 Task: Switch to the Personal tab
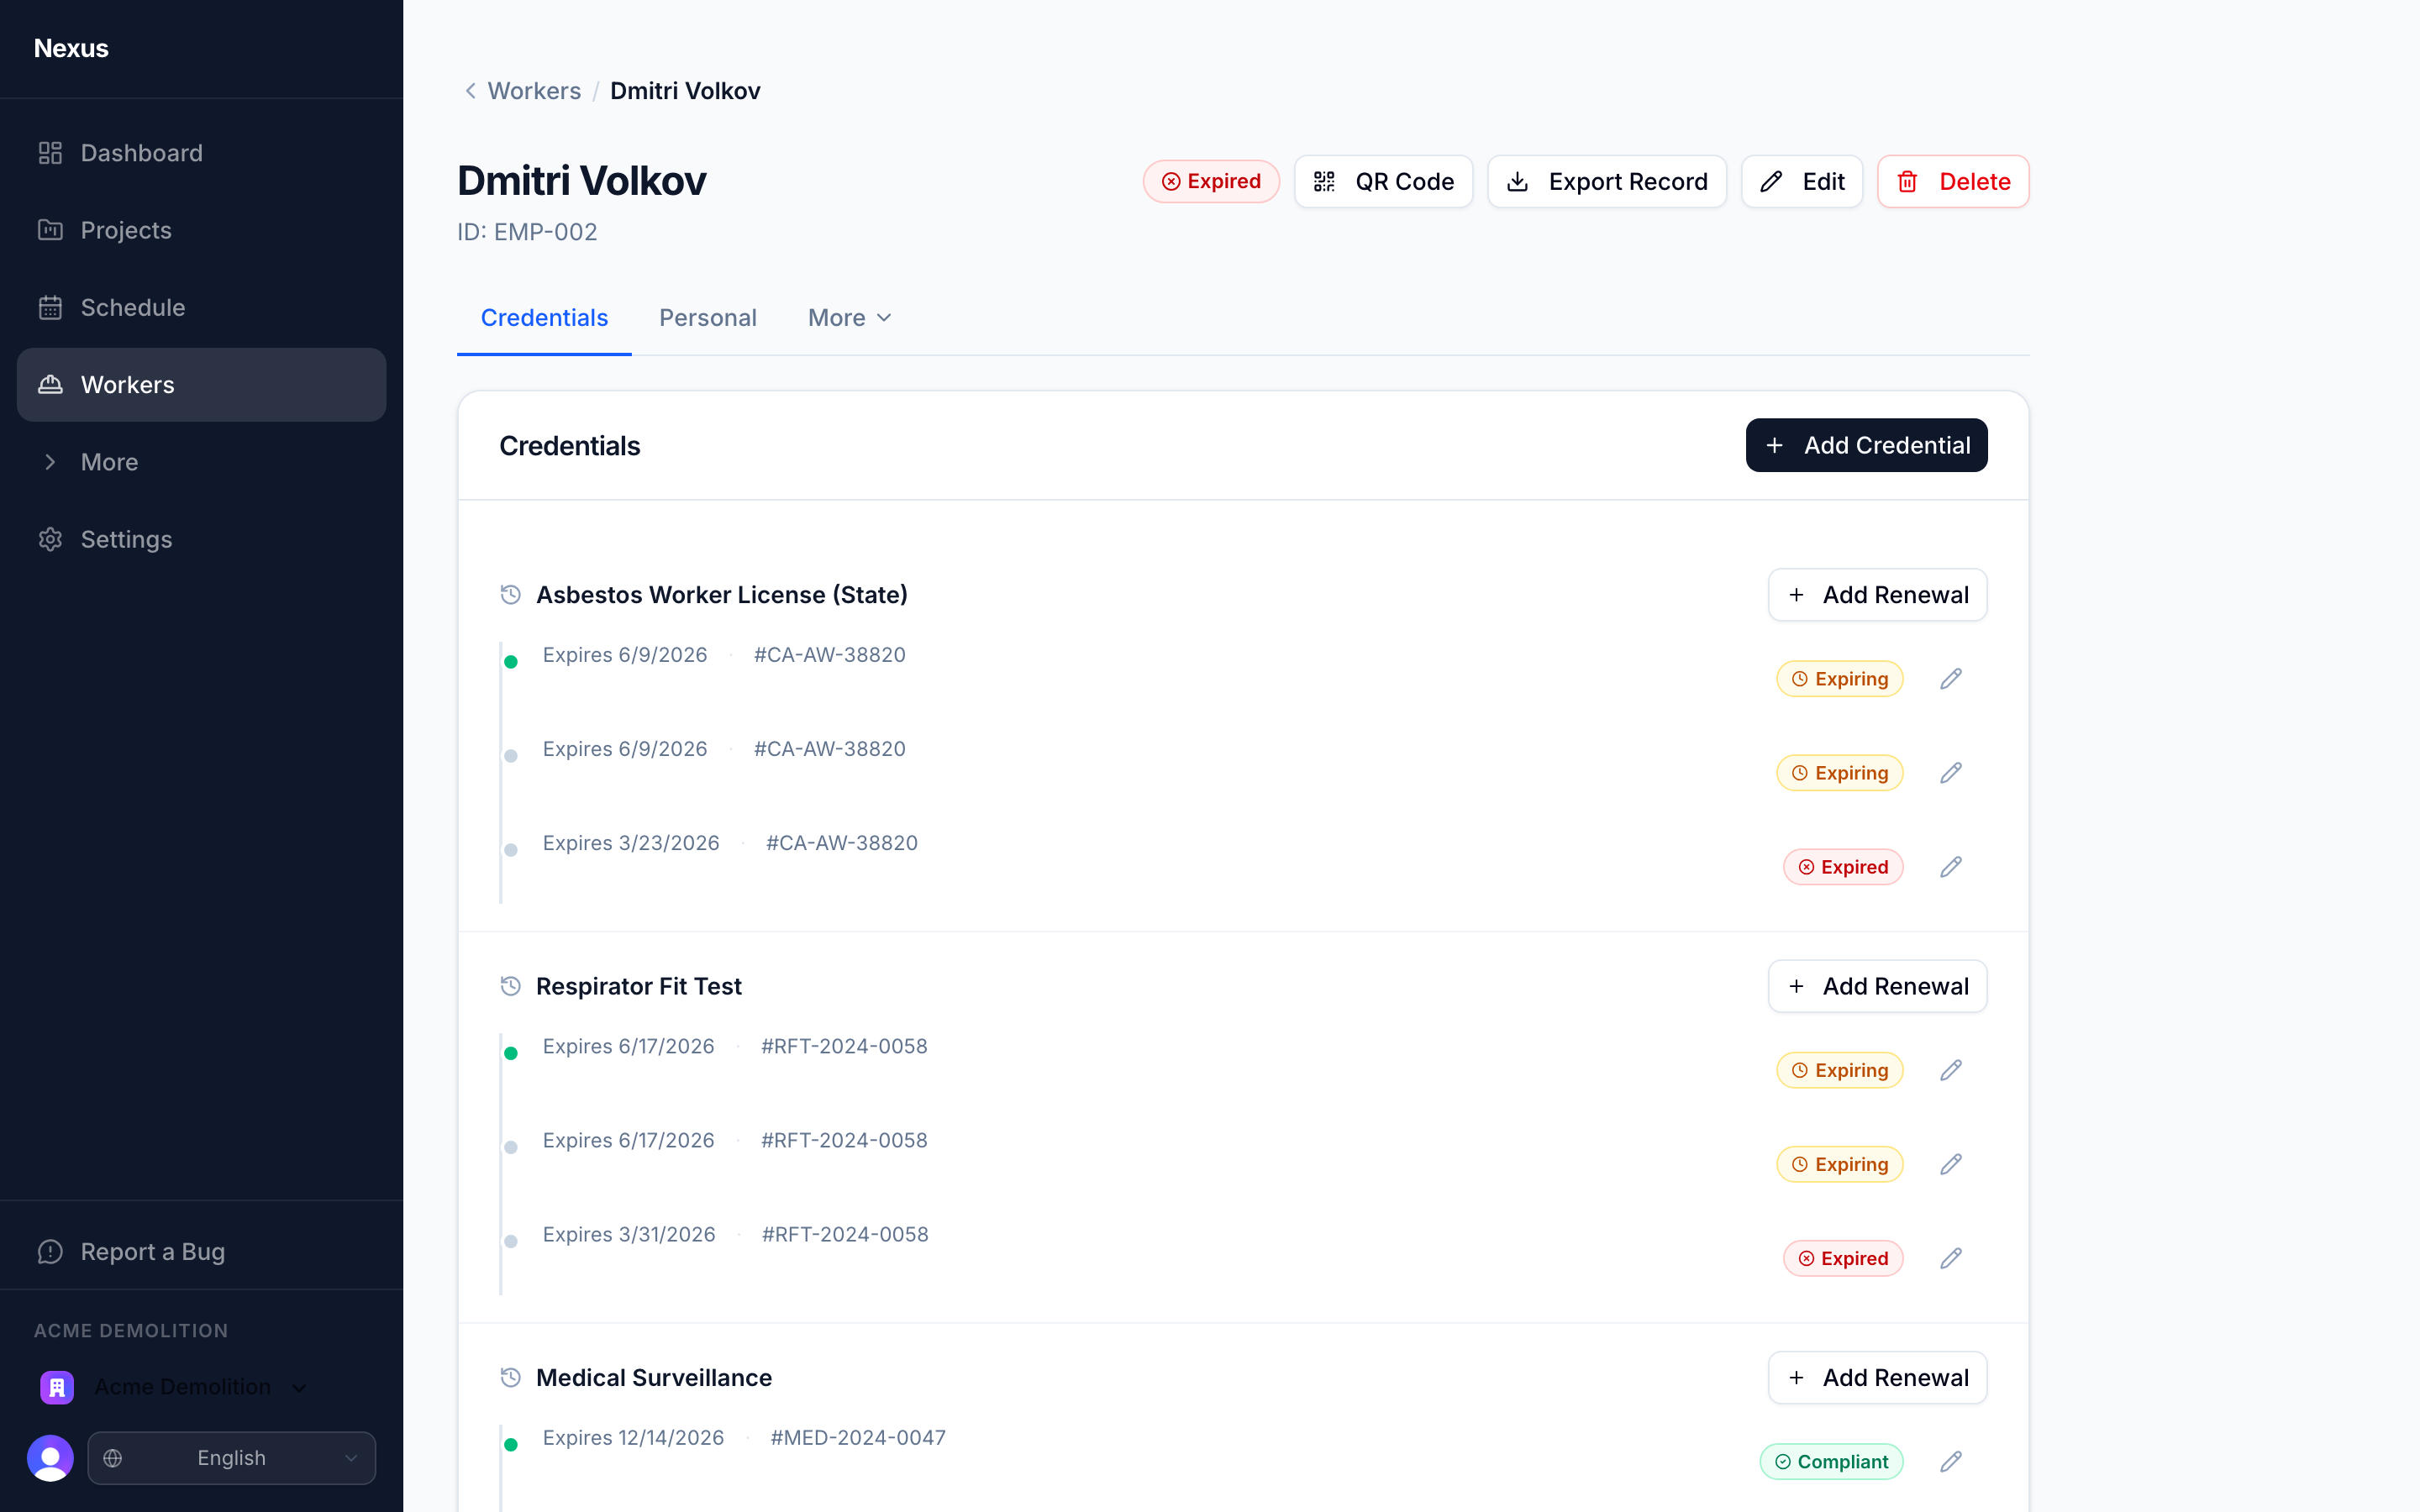coord(708,318)
